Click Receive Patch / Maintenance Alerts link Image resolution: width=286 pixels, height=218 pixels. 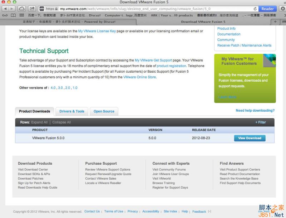pyautogui.click(x=244, y=45)
